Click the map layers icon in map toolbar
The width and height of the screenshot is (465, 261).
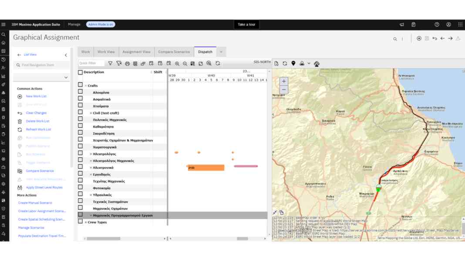(317, 64)
